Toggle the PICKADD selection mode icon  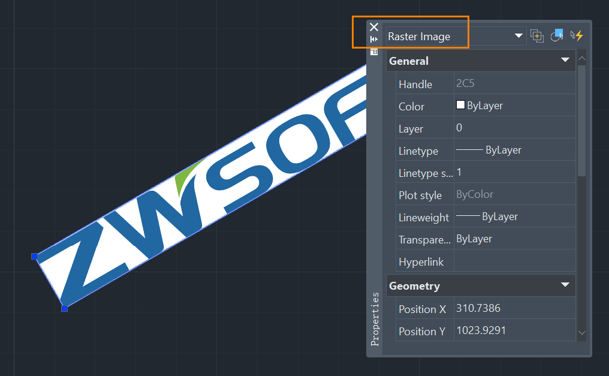click(x=536, y=36)
